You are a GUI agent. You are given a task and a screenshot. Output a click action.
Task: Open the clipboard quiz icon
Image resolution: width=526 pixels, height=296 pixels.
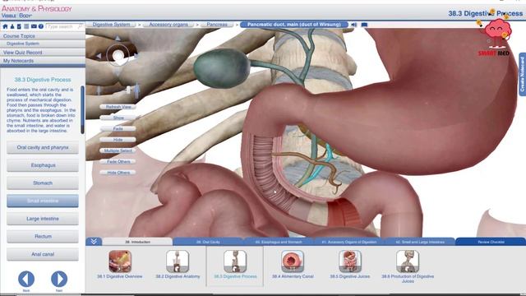click(x=19, y=26)
